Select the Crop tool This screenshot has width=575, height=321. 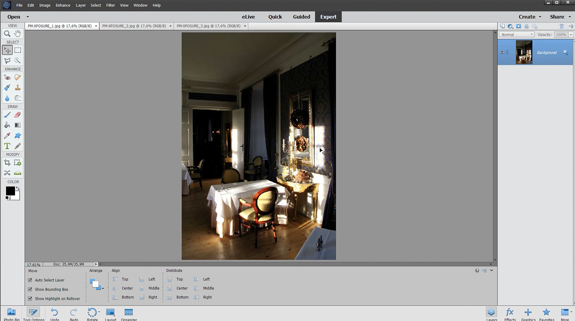[x=7, y=163]
